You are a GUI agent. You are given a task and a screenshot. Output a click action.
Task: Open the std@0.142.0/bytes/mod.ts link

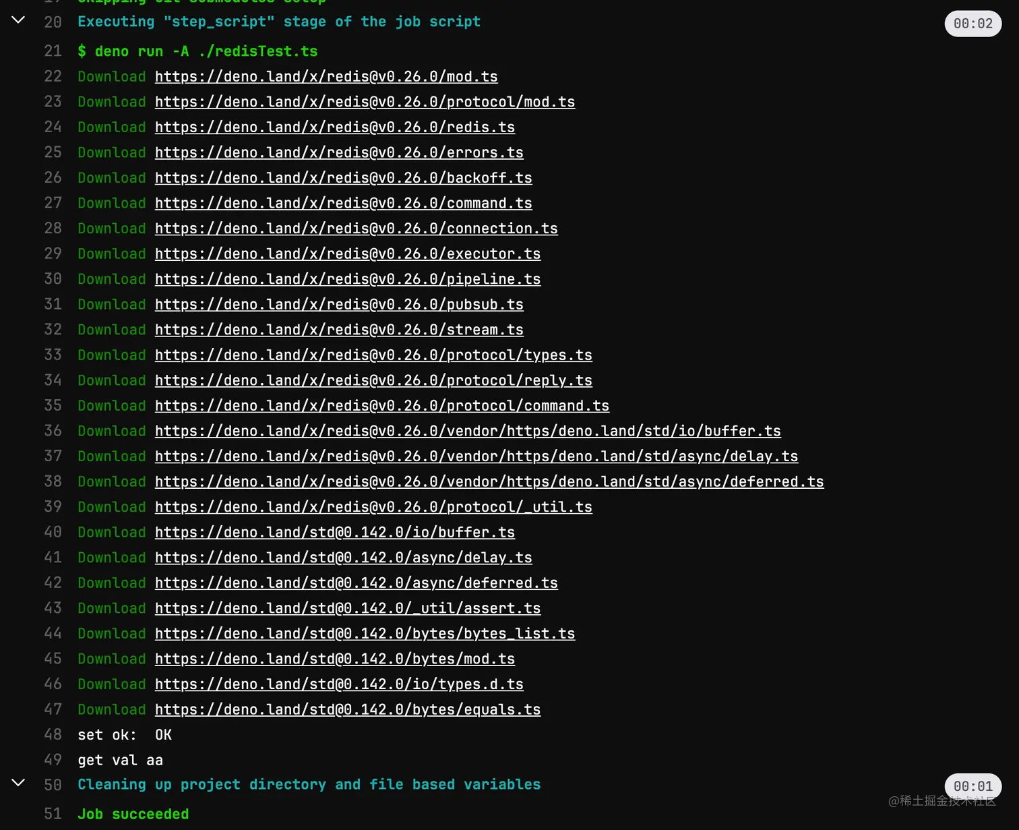(335, 659)
